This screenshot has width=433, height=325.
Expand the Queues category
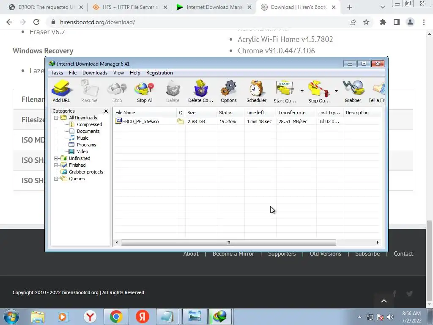[x=56, y=179]
